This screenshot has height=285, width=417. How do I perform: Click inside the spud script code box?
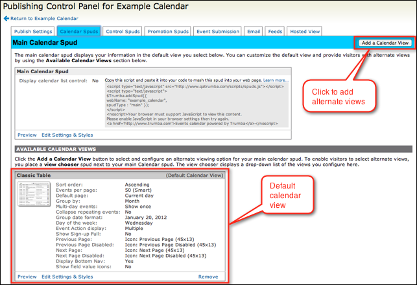tap(197, 105)
